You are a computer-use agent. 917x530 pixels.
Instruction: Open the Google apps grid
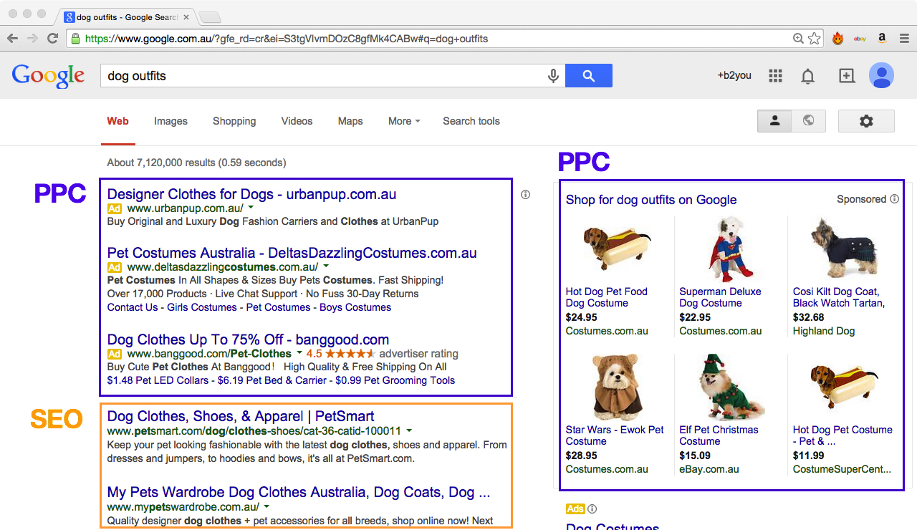tap(775, 76)
